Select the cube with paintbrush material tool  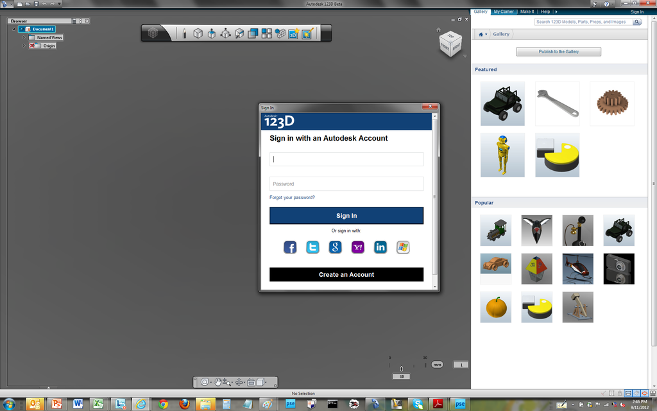239,33
